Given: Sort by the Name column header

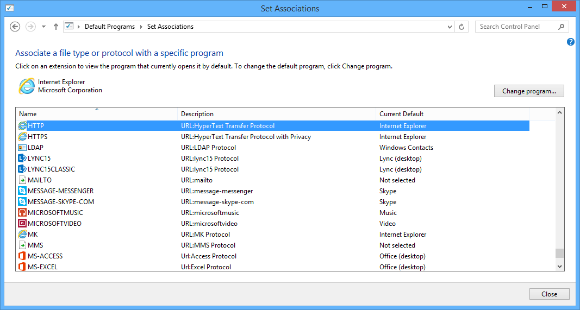Looking at the screenshot, I should click(97, 114).
